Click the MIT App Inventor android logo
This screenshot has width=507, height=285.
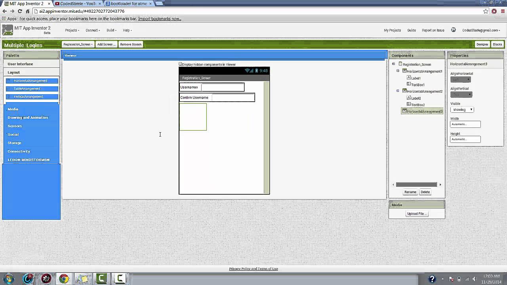[8, 30]
